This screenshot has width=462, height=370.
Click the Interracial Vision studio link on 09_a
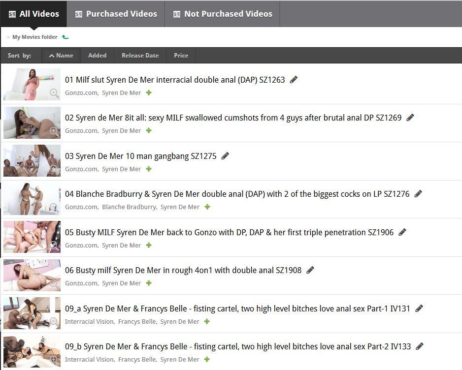90,322
